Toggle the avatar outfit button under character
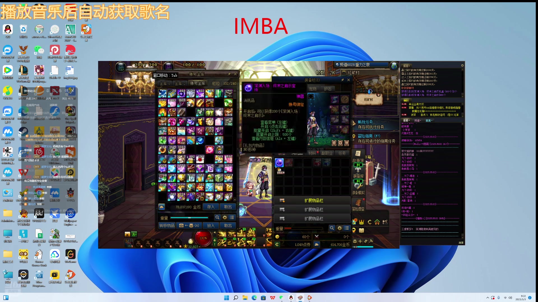 (347, 143)
